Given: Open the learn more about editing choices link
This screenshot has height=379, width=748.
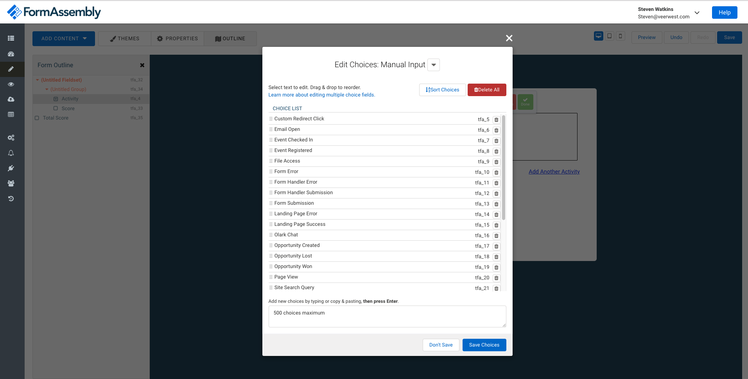Looking at the screenshot, I should pyautogui.click(x=321, y=95).
